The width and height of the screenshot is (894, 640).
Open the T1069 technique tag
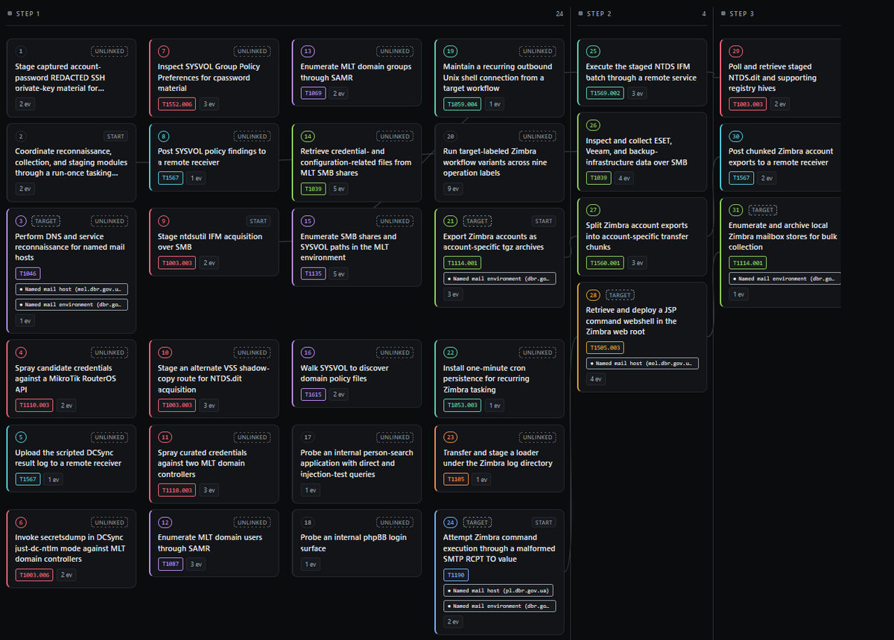pos(314,93)
